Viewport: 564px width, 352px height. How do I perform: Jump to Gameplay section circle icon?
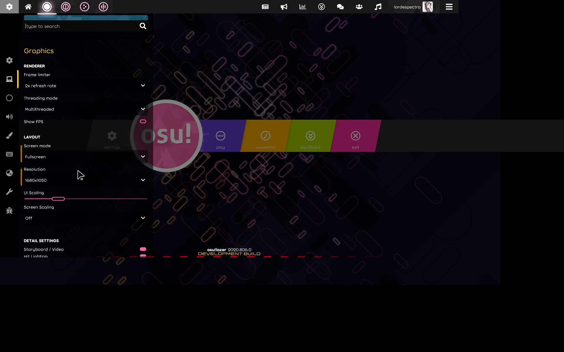pyautogui.click(x=9, y=98)
